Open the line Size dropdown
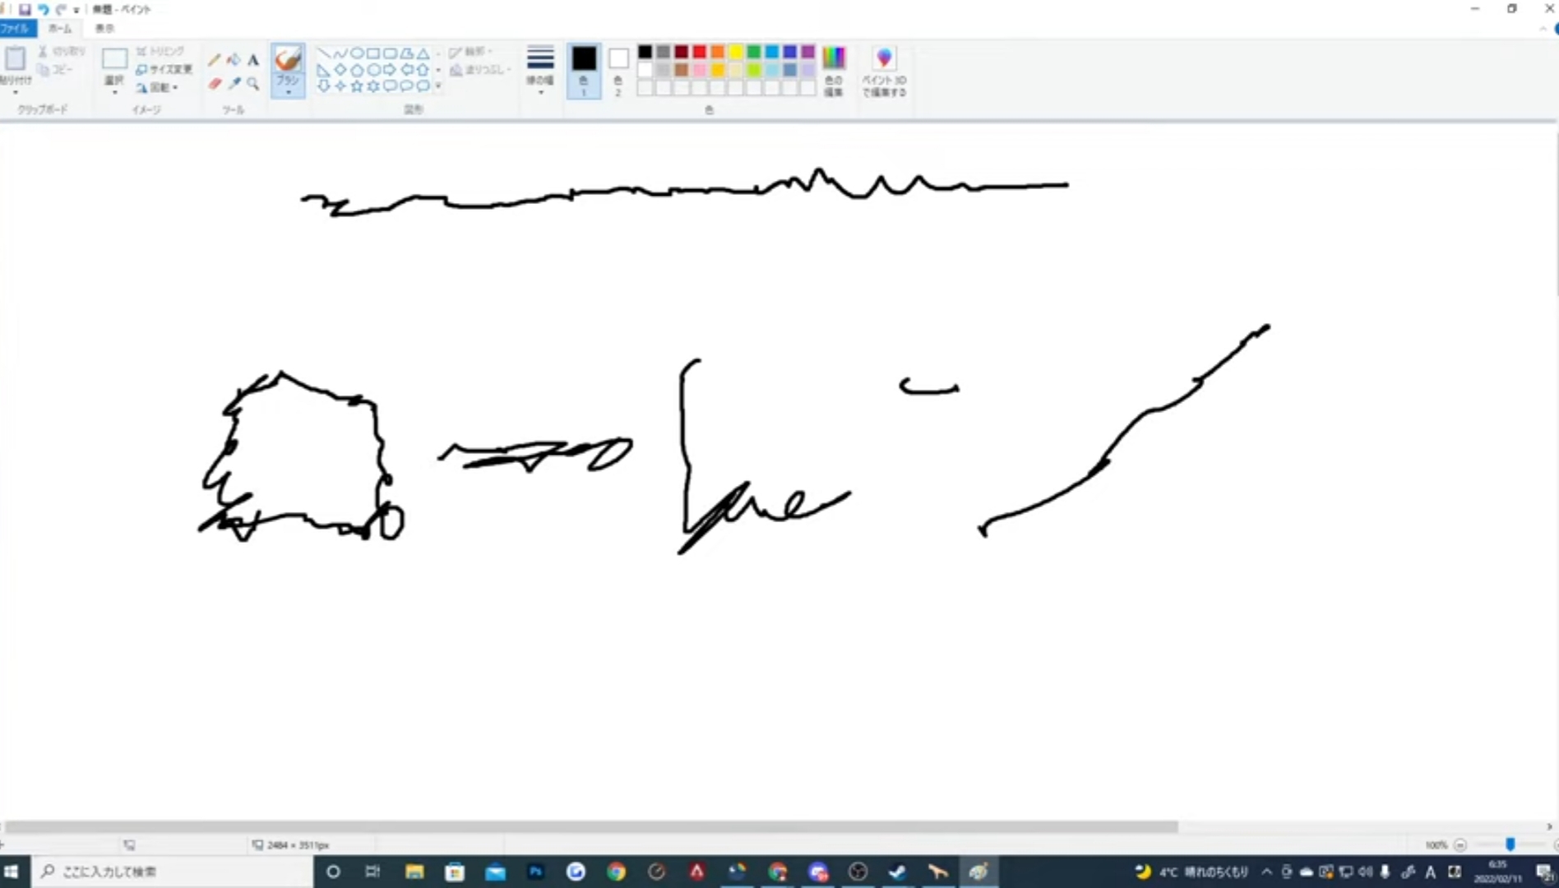1559x888 pixels. click(x=540, y=71)
